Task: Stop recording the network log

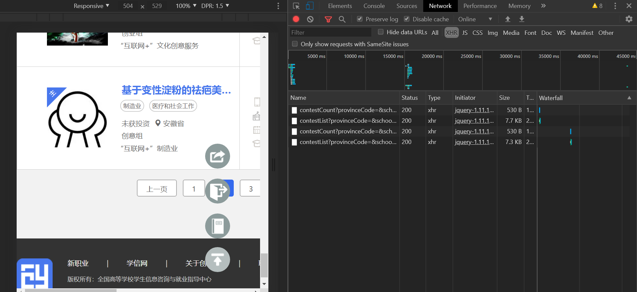Action: click(296, 19)
